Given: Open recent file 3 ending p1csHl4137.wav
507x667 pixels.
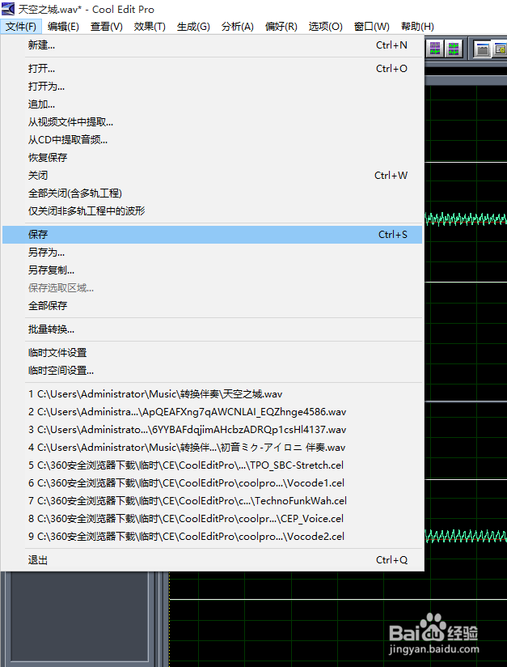Looking at the screenshot, I should point(212,430).
